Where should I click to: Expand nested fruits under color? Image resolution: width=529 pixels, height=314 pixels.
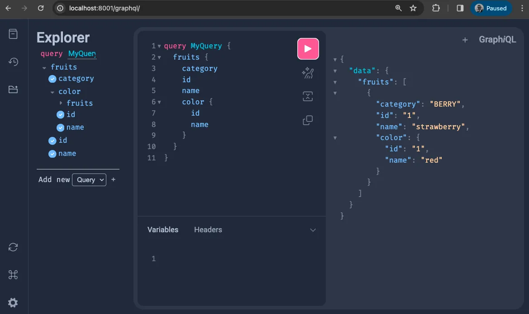point(60,103)
